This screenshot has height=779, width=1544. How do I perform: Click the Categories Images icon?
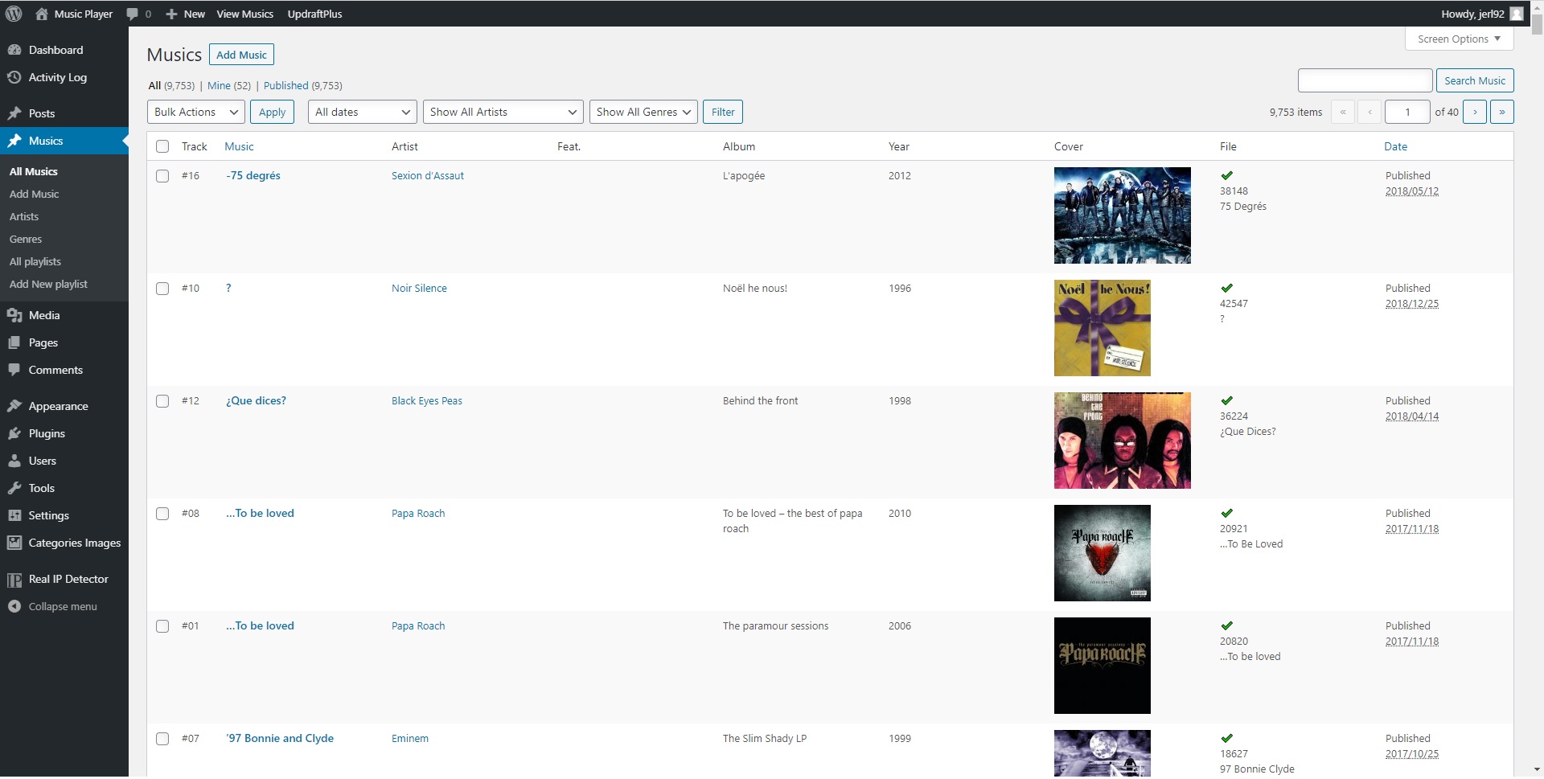click(14, 543)
